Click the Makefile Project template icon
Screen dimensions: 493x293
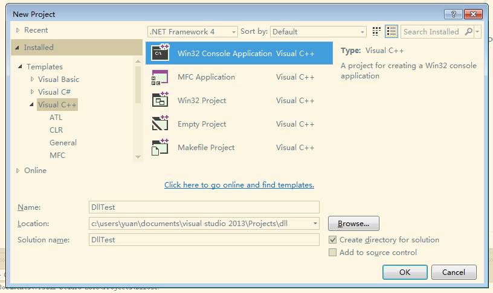[160, 148]
